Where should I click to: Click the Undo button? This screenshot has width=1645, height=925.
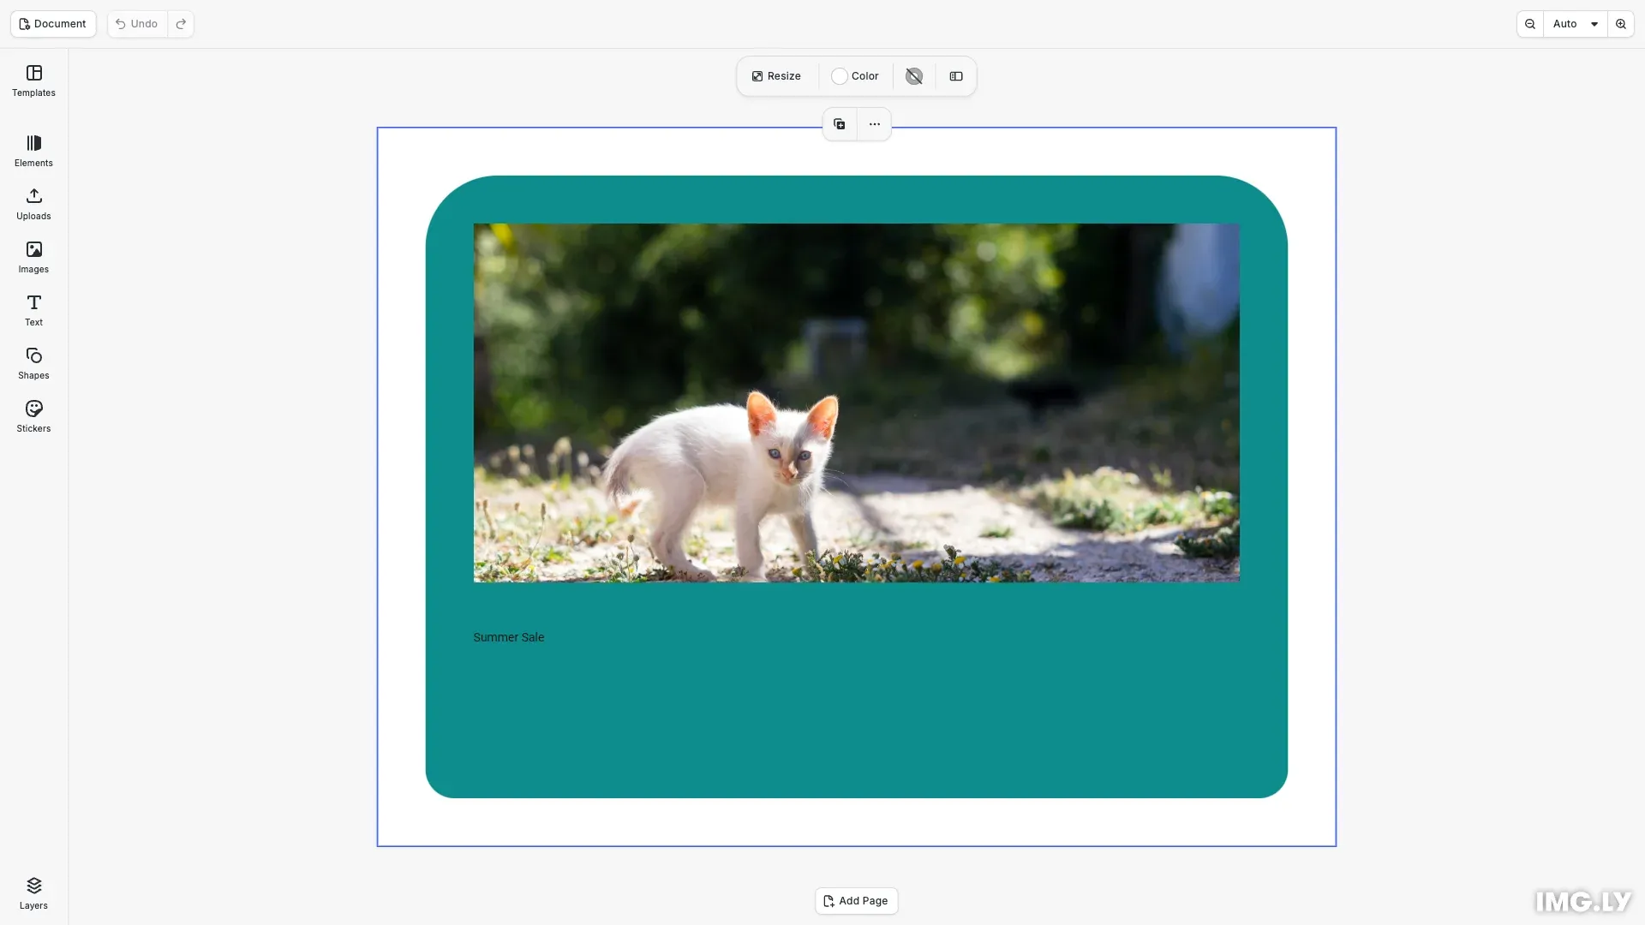(137, 24)
